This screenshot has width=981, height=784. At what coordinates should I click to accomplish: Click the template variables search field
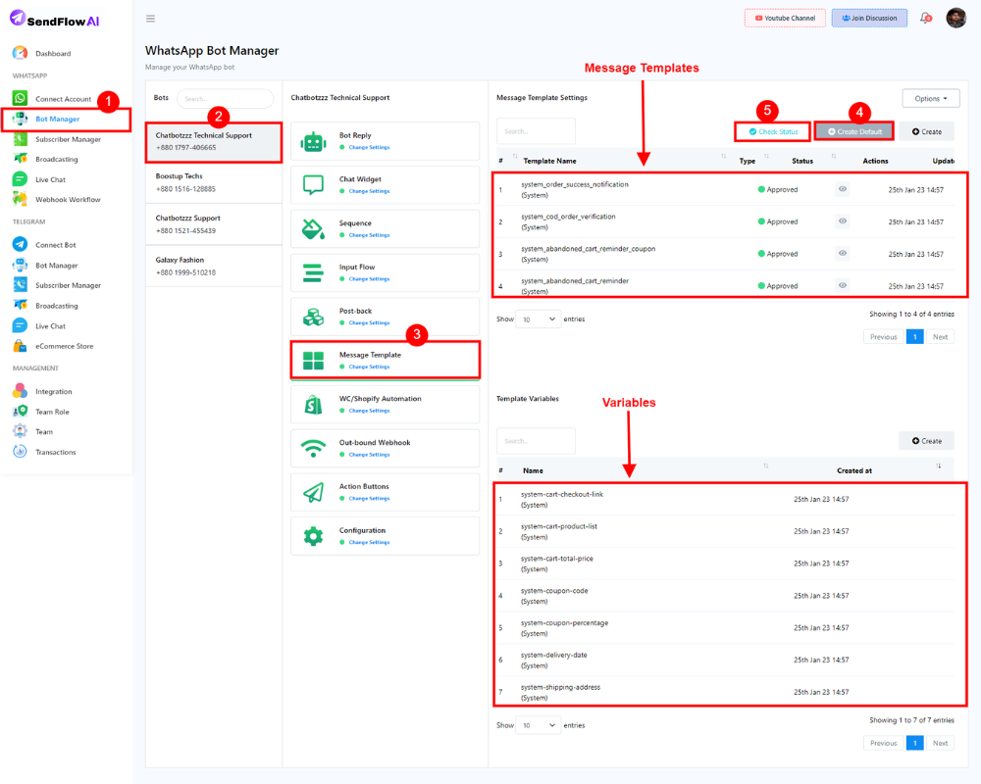pos(537,441)
